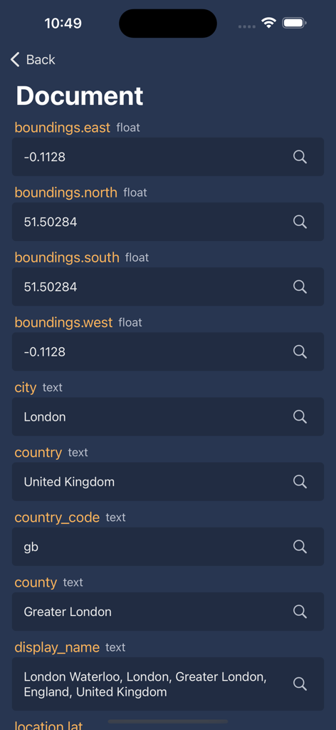The height and width of the screenshot is (730, 336).
Task: Tap the Wi-Fi status bar icon
Action: point(268,23)
